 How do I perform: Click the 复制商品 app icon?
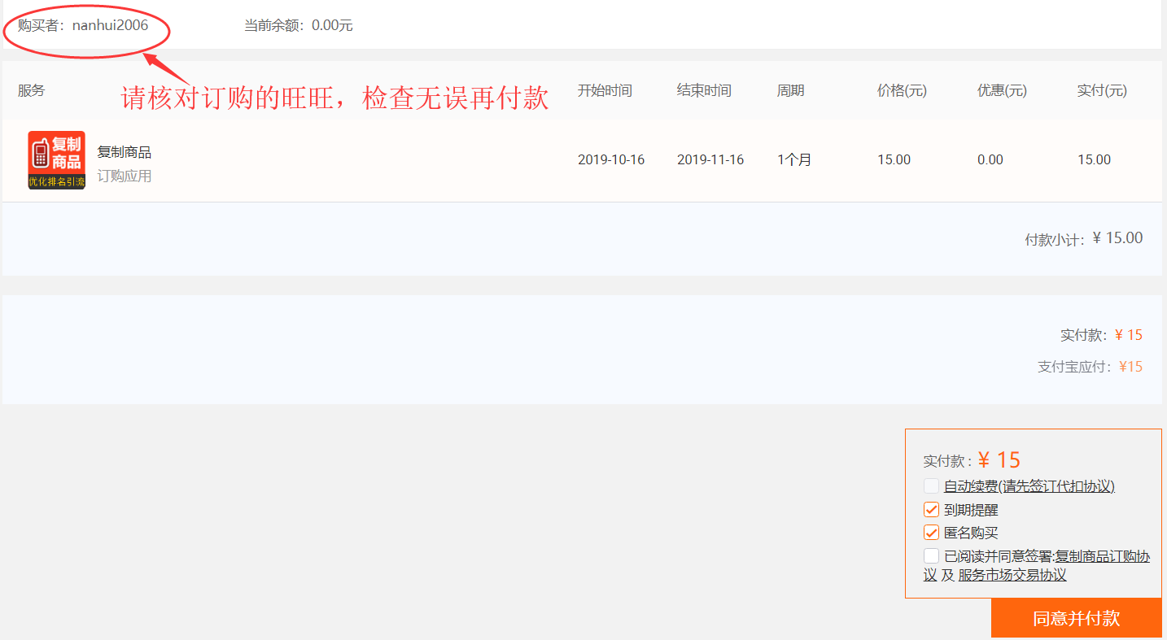pyautogui.click(x=56, y=160)
